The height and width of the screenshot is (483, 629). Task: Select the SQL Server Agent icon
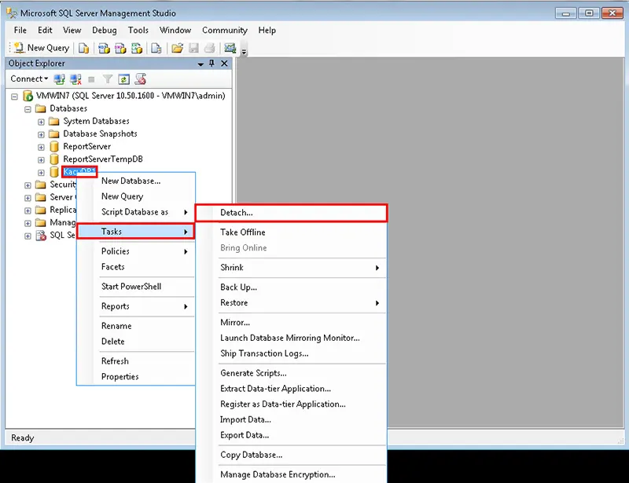41,236
